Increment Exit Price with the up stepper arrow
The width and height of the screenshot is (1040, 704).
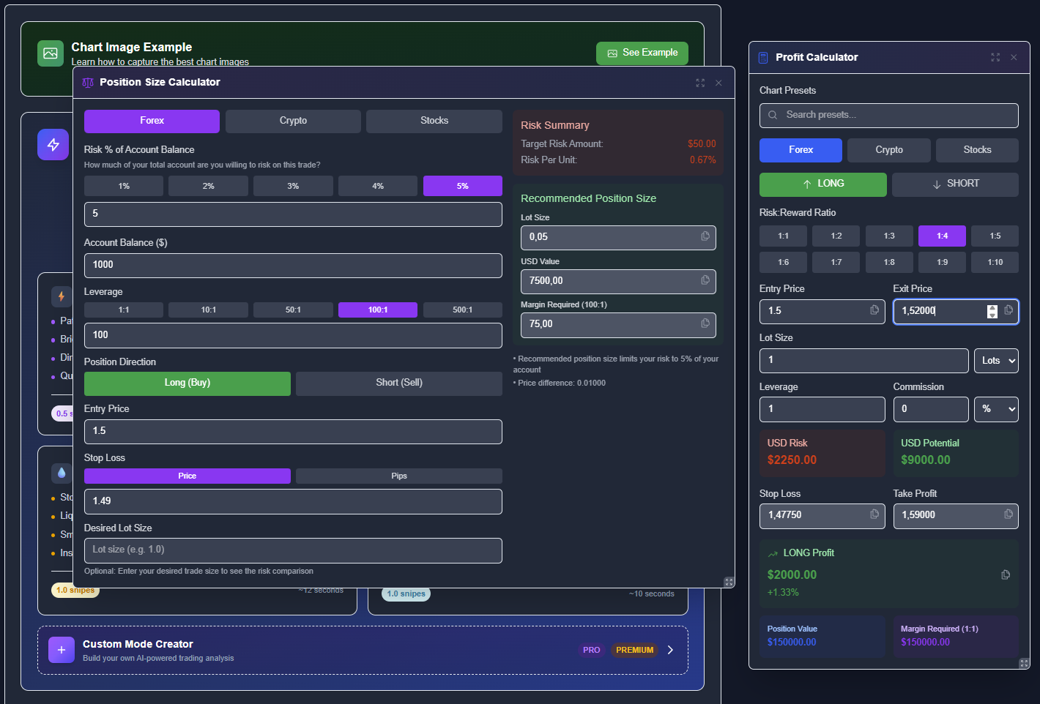click(992, 308)
